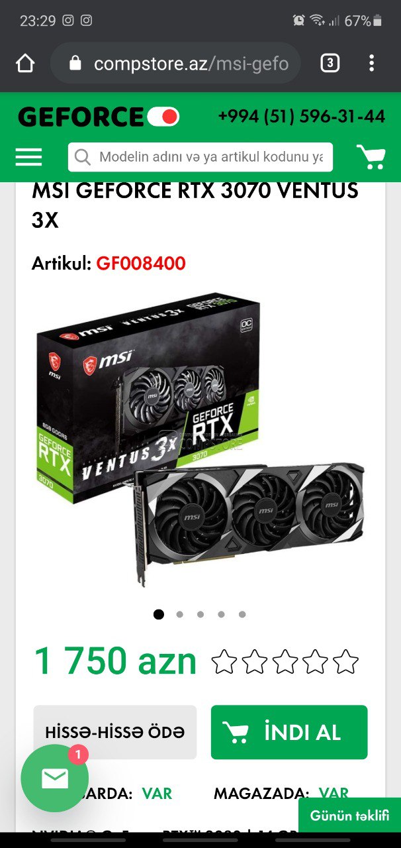Select the second image carousel dot
The height and width of the screenshot is (848, 401).
pos(179,614)
